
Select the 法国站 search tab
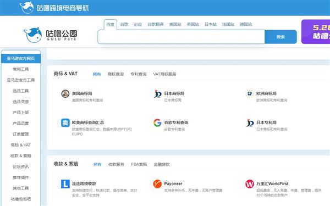[228, 24]
